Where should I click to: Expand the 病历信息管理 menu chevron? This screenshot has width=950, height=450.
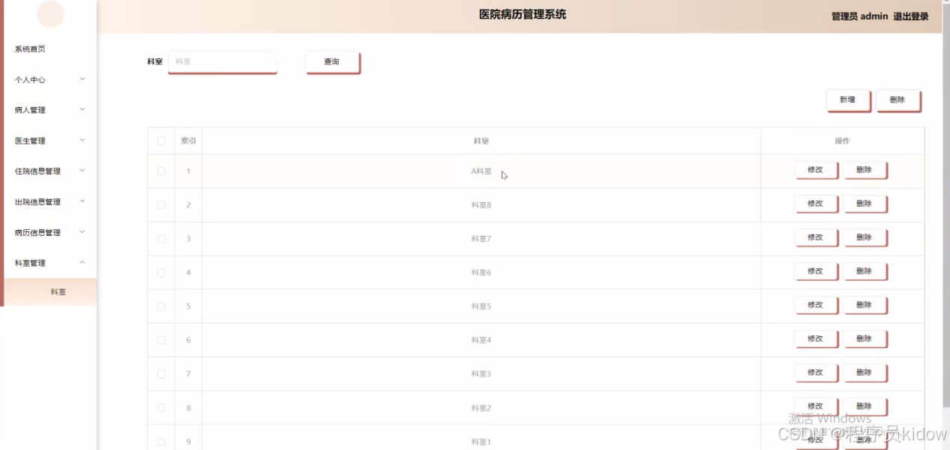tap(82, 232)
